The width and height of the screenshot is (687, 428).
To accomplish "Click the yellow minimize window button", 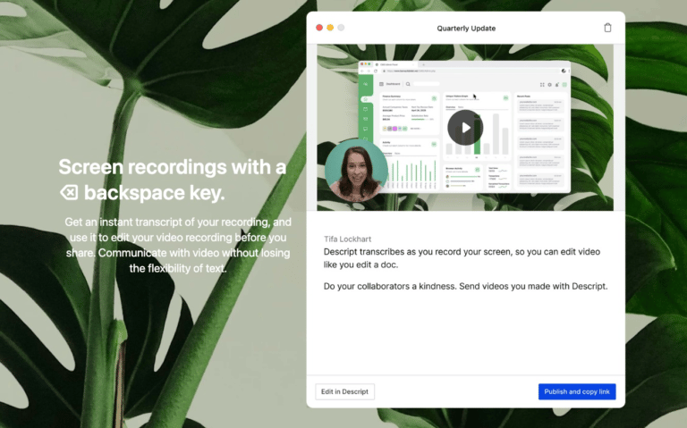I will (x=330, y=28).
